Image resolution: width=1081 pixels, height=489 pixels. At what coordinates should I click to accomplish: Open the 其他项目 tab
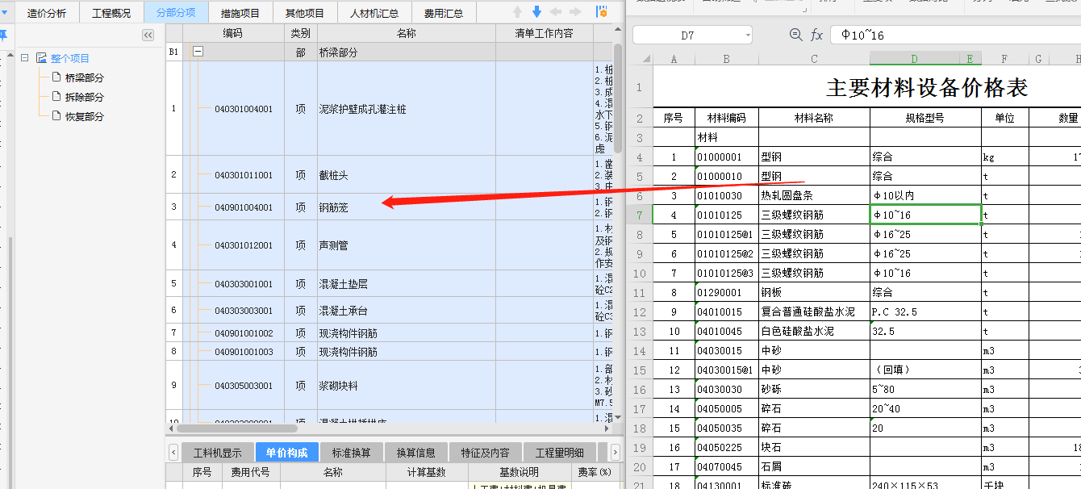pyautogui.click(x=305, y=13)
